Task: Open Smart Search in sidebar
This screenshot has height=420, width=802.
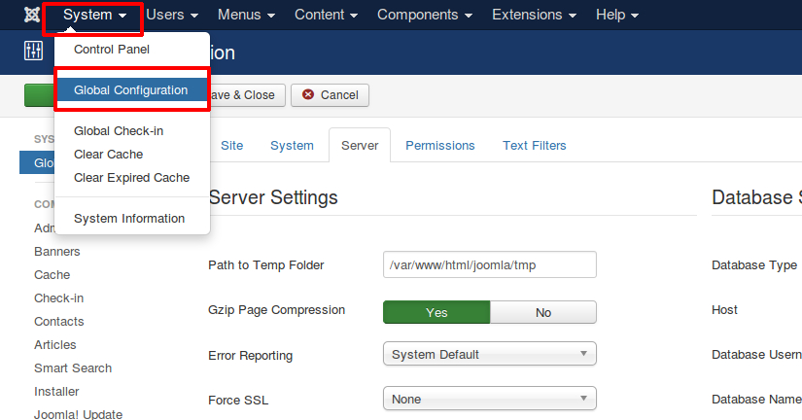Action: tap(73, 368)
